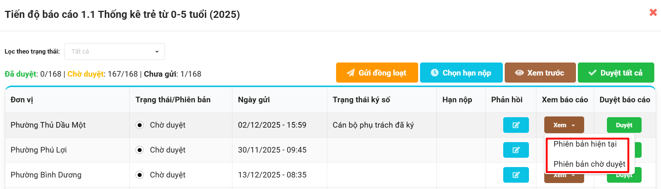This screenshot has width=661, height=189.
Task: Close the report progress dialog
Action: pyautogui.click(x=653, y=13)
